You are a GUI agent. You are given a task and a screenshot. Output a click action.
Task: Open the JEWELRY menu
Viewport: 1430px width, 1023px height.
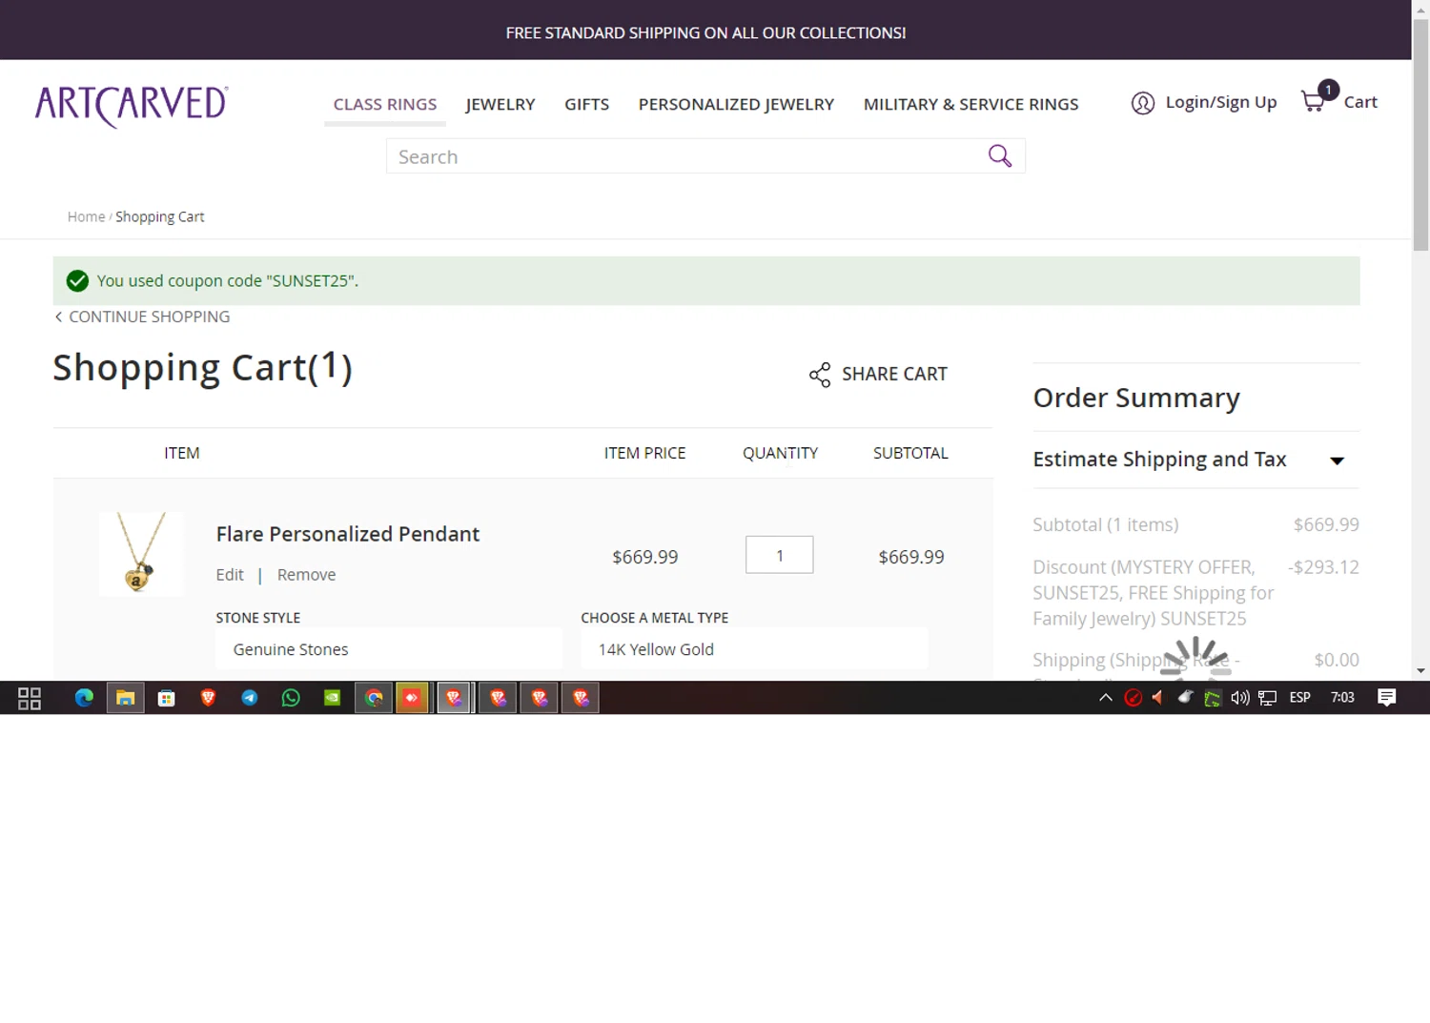500,104
